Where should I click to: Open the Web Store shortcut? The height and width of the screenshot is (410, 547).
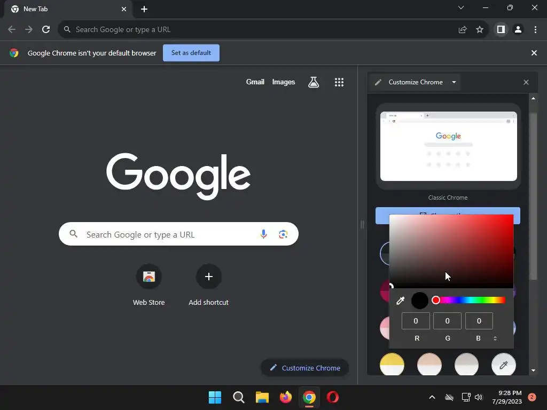point(149,277)
